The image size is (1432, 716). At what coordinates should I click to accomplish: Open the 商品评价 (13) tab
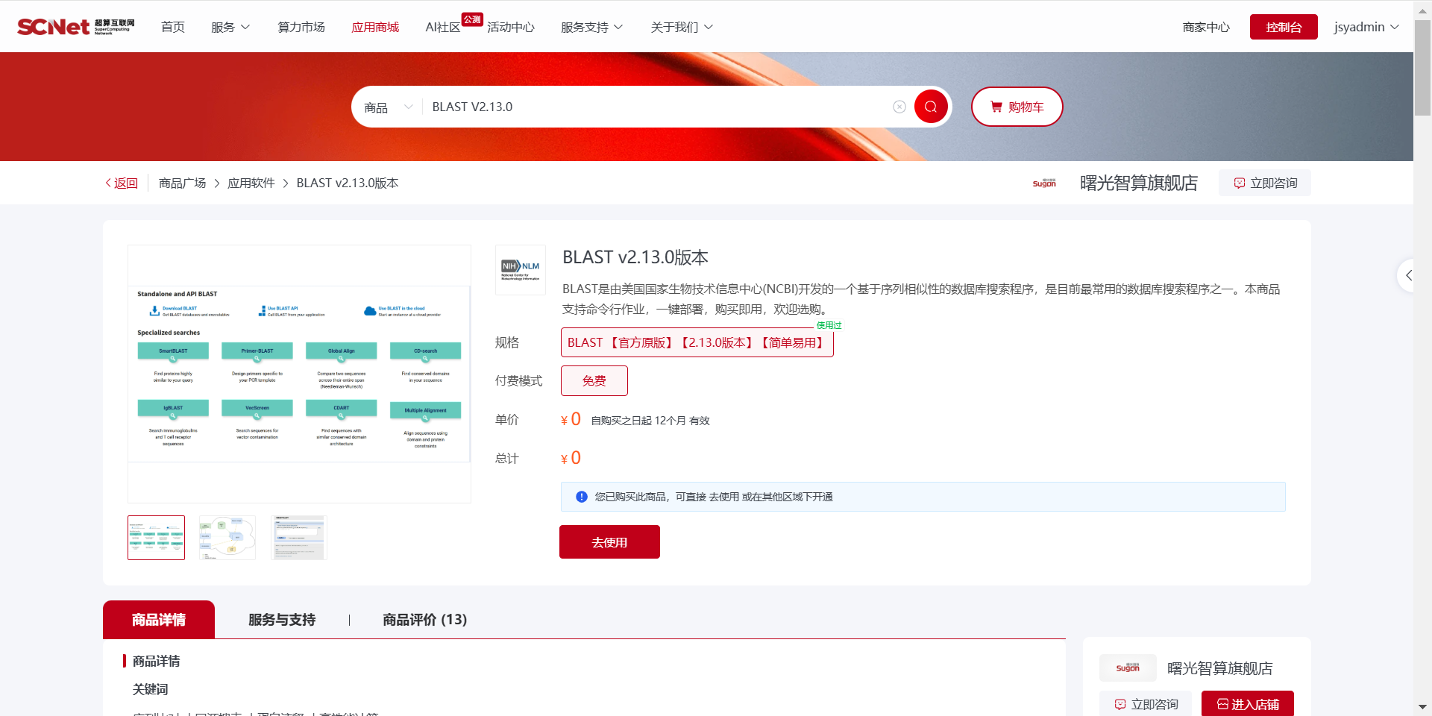coord(424,620)
